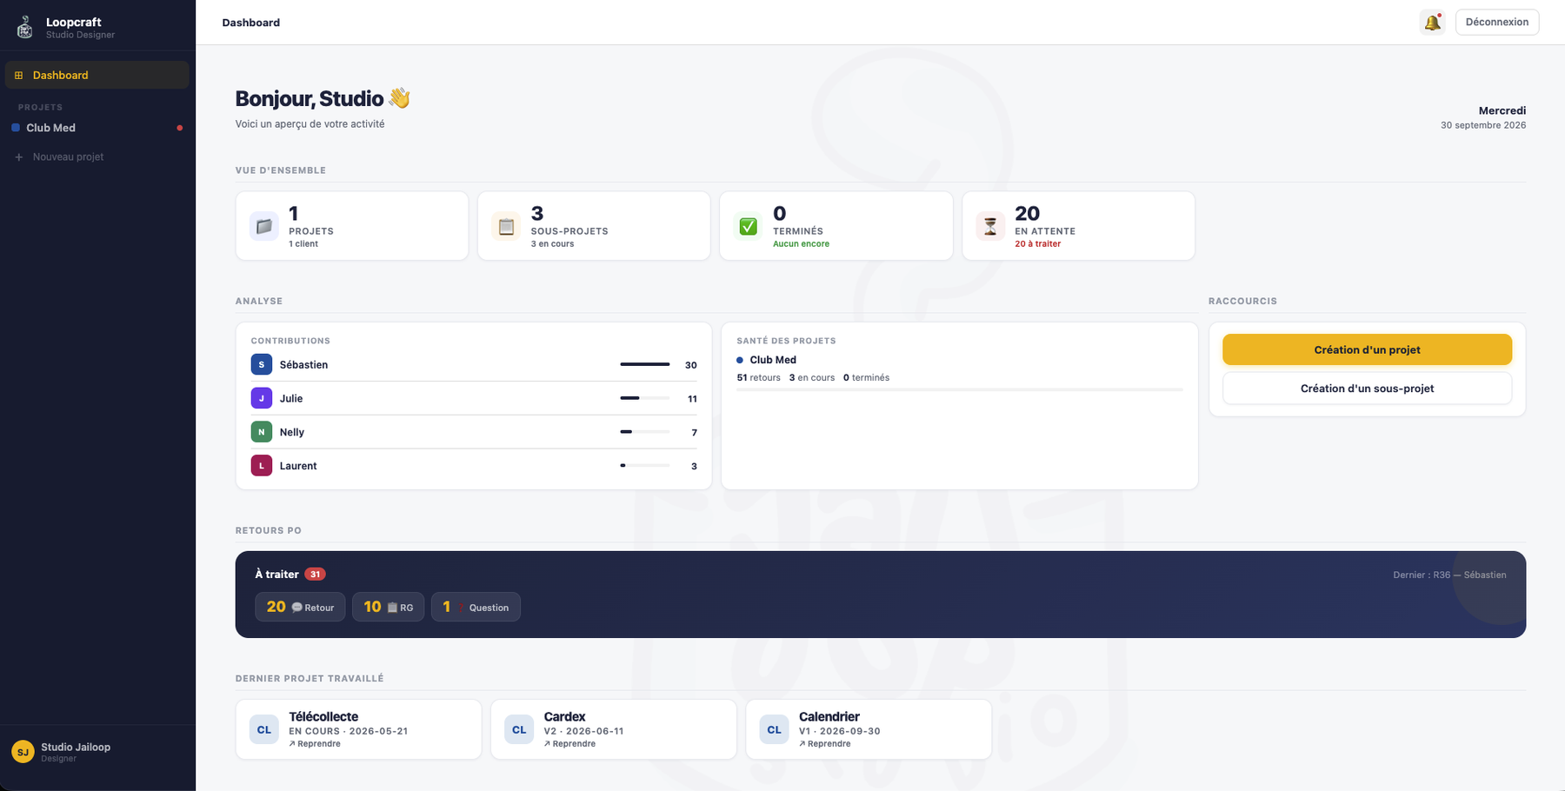Click the red 31 badge next to À traiter
Image resolution: width=1565 pixels, height=791 pixels.
click(x=315, y=575)
